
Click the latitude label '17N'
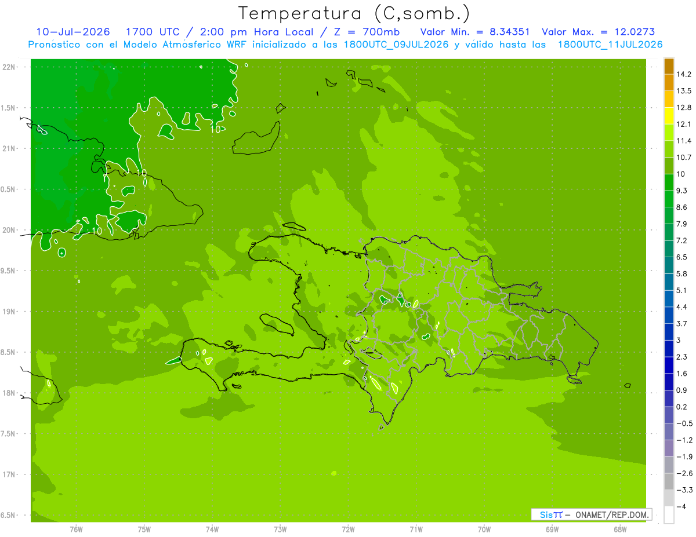tap(9, 474)
